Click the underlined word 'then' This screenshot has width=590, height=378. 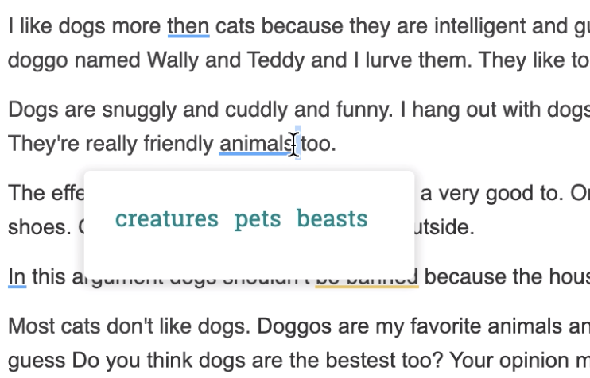188,27
